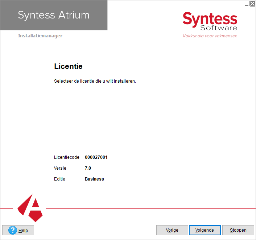Click the Versie label
Screen dimensions: 256x240
[60, 168]
